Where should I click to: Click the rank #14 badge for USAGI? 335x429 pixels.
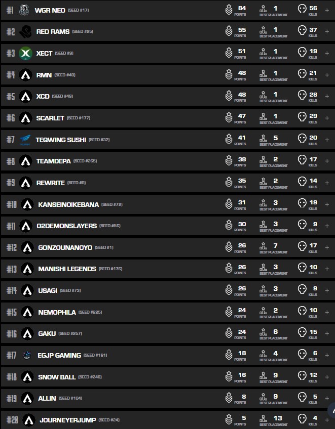(11, 290)
